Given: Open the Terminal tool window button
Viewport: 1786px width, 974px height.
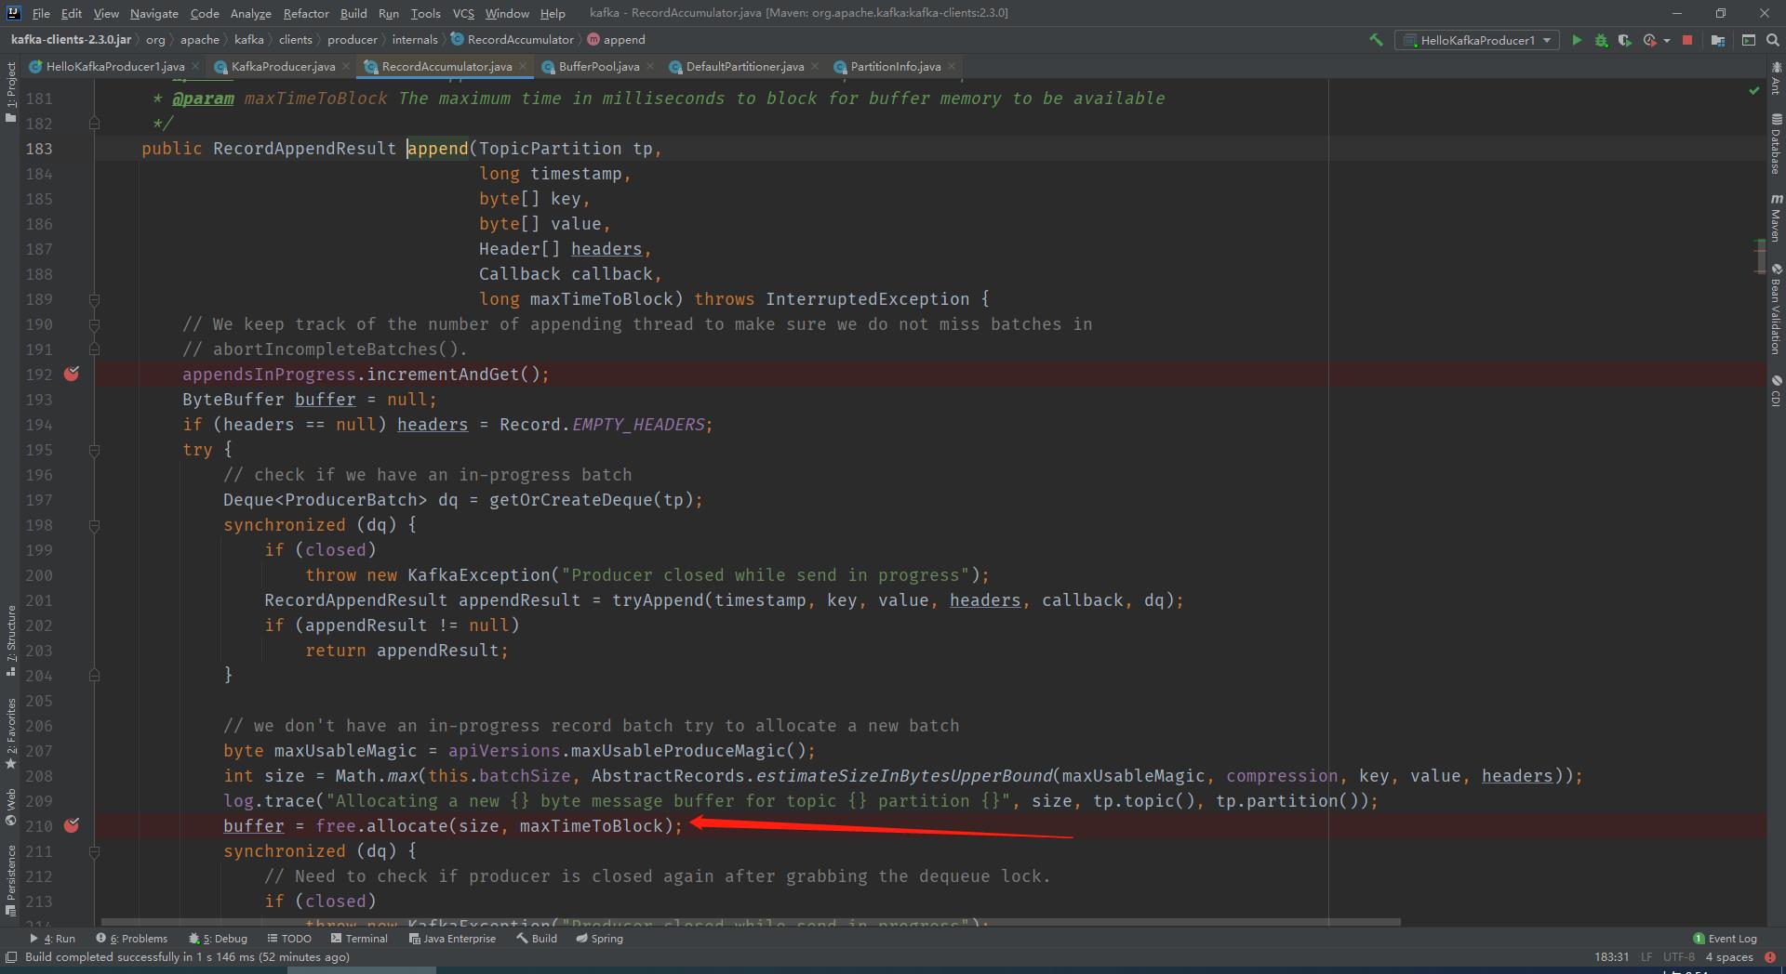Looking at the screenshot, I should [359, 939].
